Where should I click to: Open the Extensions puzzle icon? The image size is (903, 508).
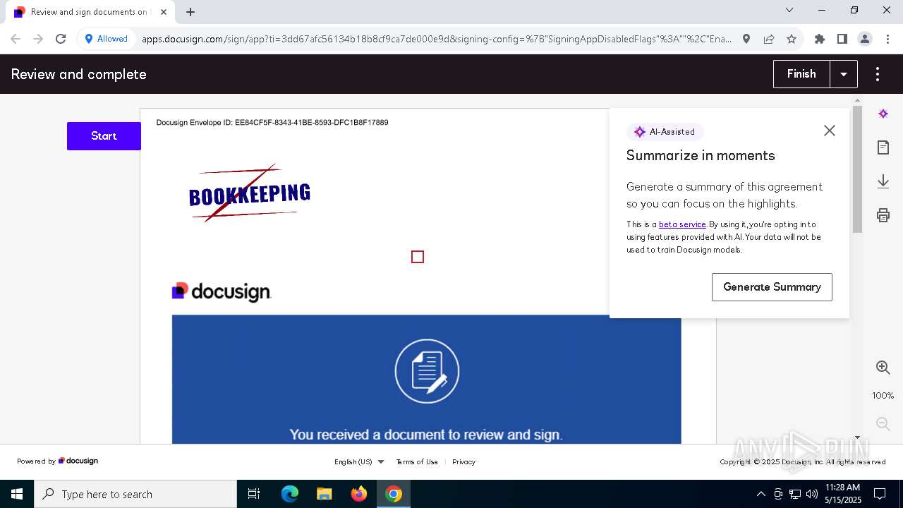(820, 39)
